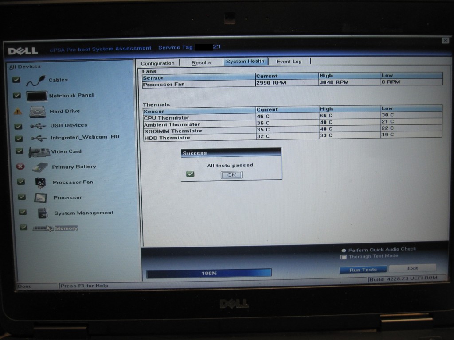Viewport: 454px width, 340px height.
Task: Select the System Management icon
Action: tap(43, 213)
